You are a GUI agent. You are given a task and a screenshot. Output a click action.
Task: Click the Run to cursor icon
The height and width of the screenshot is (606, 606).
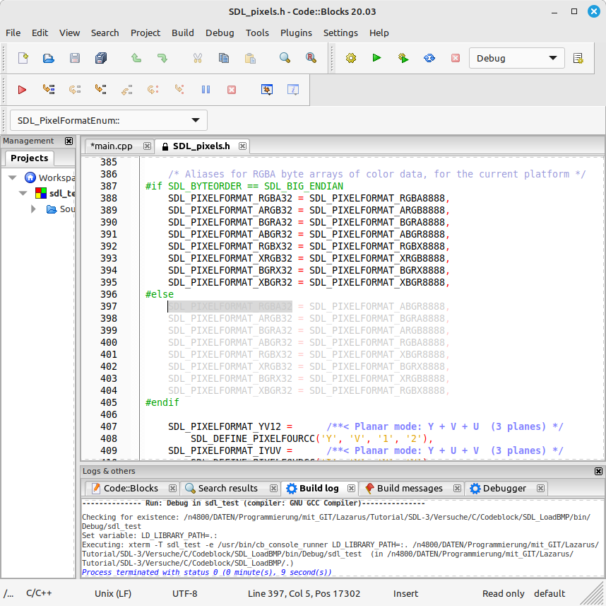(49, 90)
